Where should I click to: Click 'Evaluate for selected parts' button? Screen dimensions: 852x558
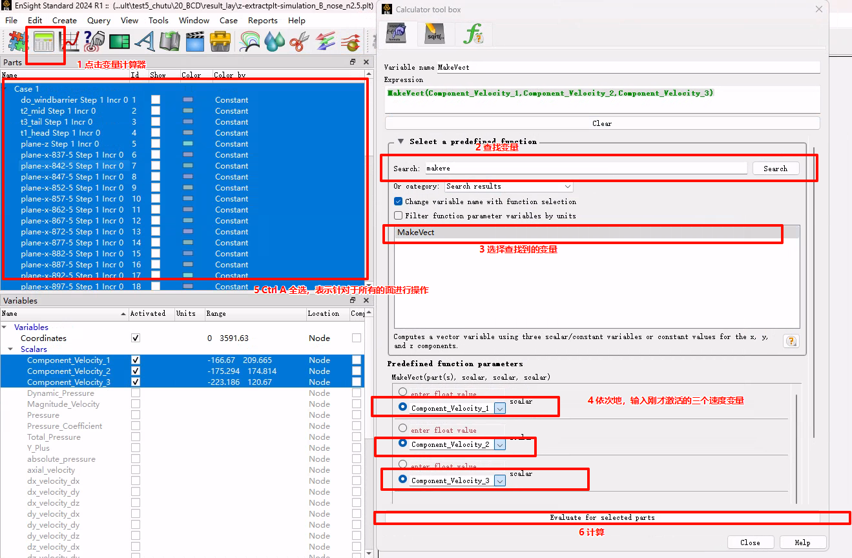point(602,517)
